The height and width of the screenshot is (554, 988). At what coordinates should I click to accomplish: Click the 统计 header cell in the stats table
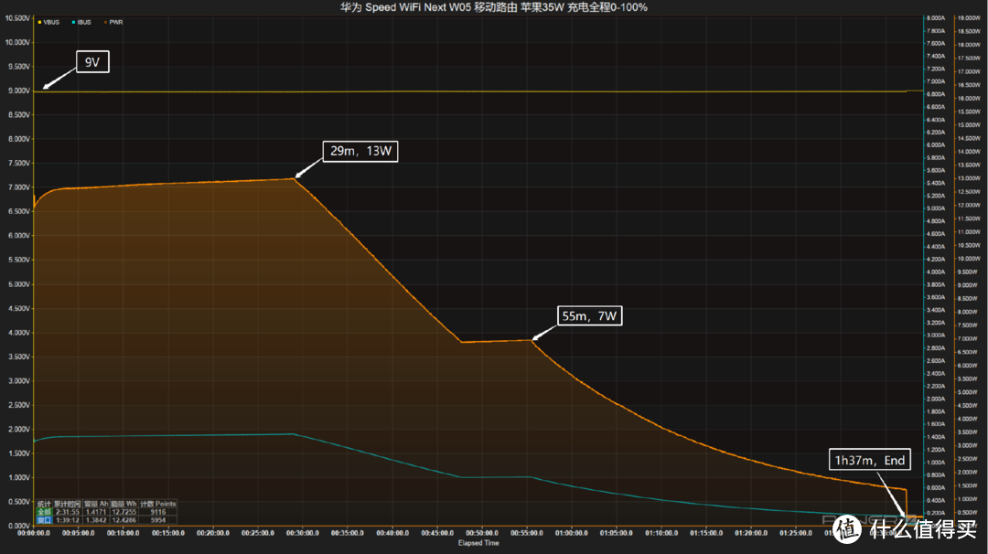(44, 504)
